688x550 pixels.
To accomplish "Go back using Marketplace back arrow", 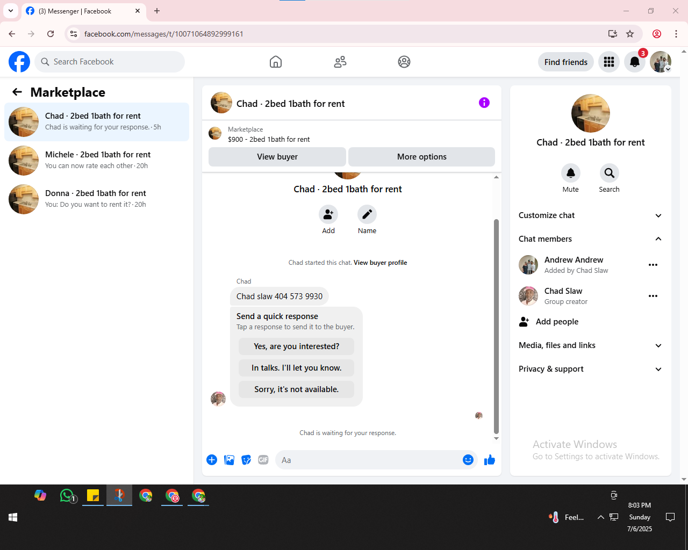I will coord(17,92).
